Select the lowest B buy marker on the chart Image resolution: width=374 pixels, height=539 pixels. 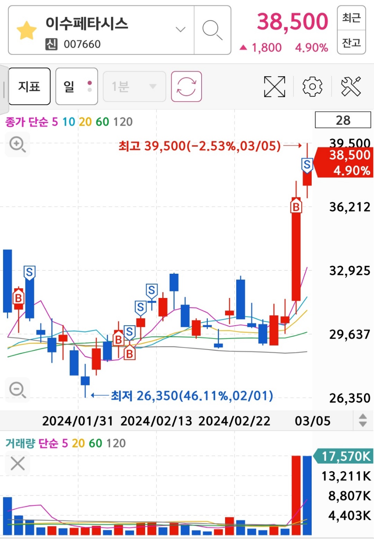click(x=130, y=353)
